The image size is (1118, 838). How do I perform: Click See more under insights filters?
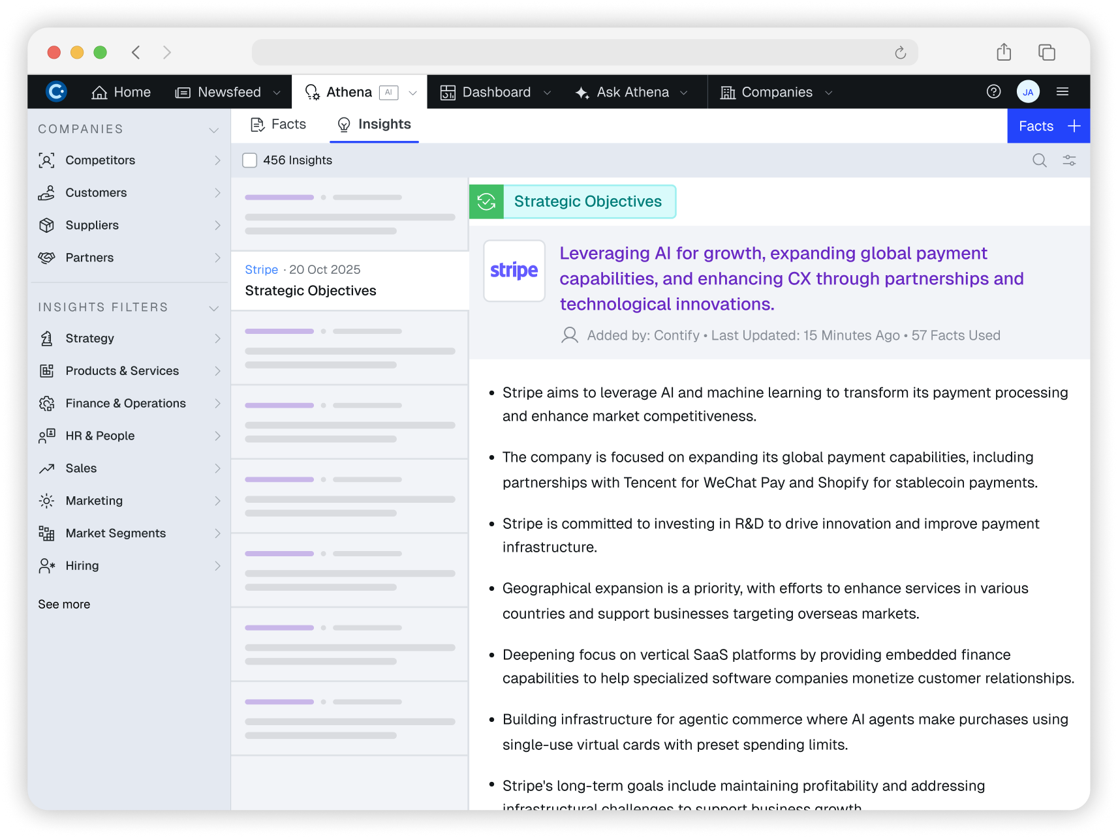pos(63,604)
